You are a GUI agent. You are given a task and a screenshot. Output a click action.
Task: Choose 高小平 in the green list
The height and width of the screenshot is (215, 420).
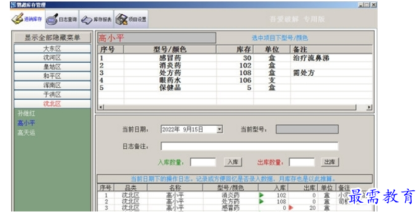click(x=26, y=123)
